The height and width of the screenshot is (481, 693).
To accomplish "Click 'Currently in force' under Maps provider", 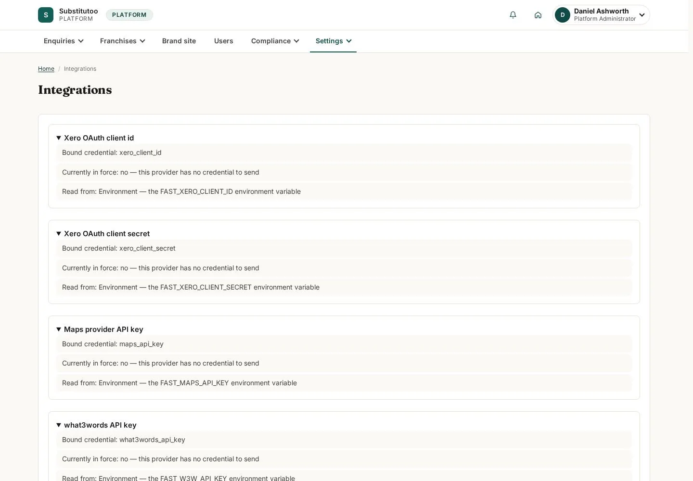I will pos(344,363).
